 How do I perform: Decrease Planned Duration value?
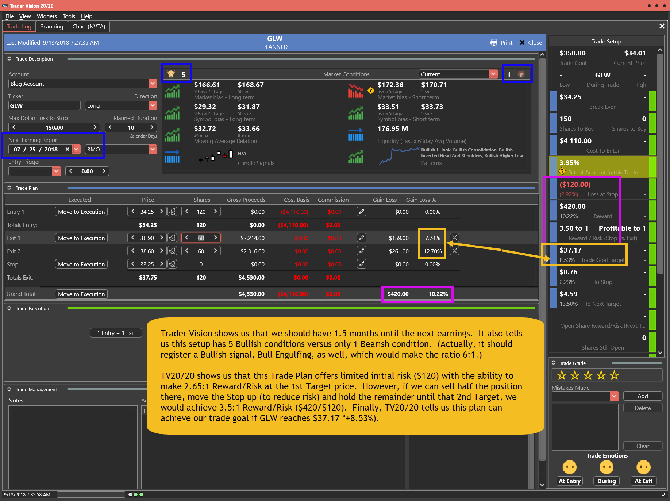[x=110, y=127]
